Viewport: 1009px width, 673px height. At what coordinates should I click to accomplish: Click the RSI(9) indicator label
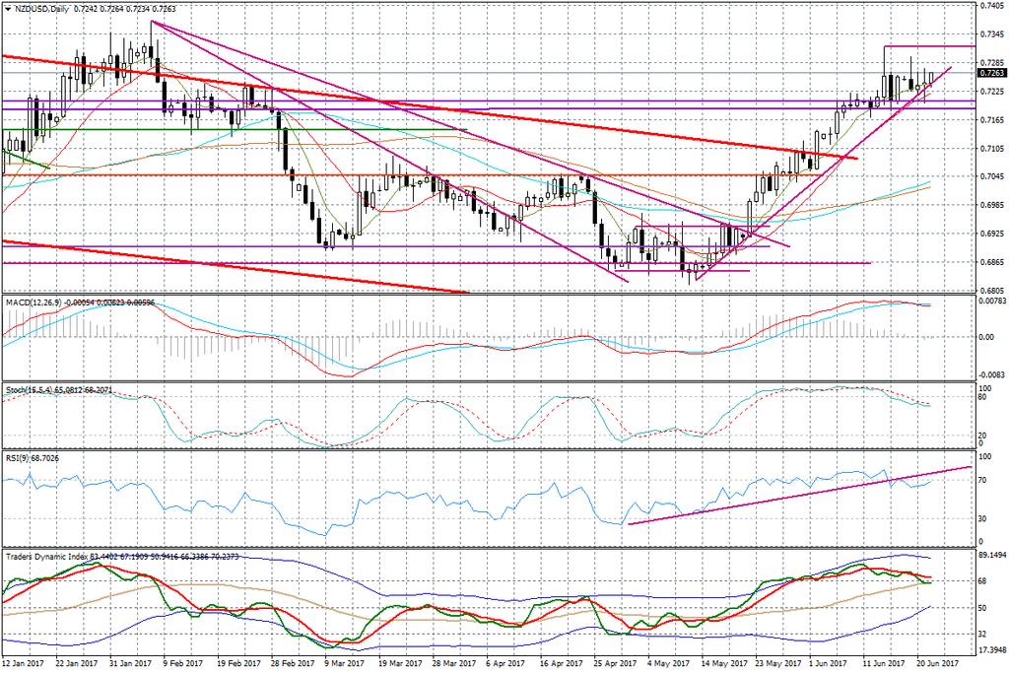(18, 457)
